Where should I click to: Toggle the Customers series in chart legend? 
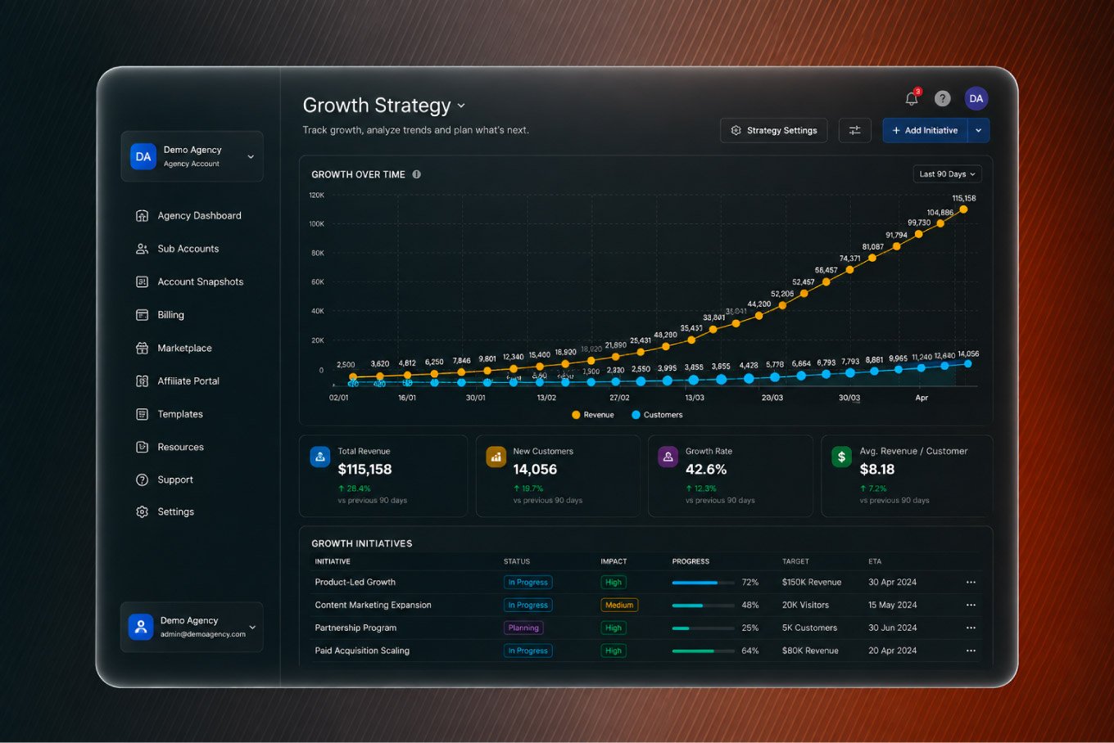coord(657,415)
